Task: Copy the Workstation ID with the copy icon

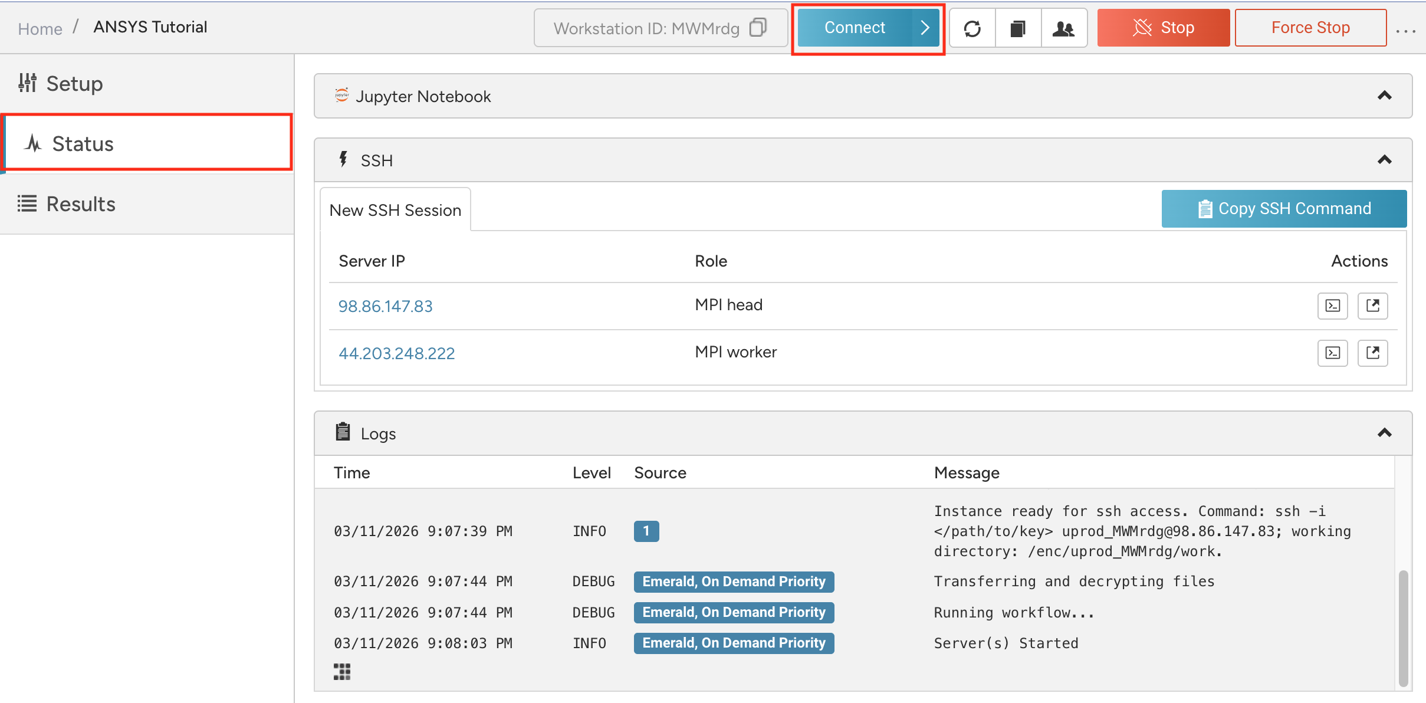Action: coord(758,27)
